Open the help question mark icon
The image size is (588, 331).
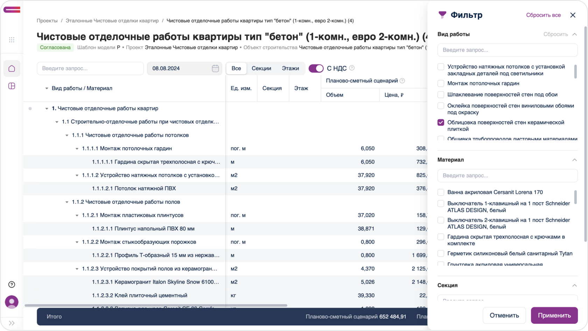pyautogui.click(x=12, y=285)
